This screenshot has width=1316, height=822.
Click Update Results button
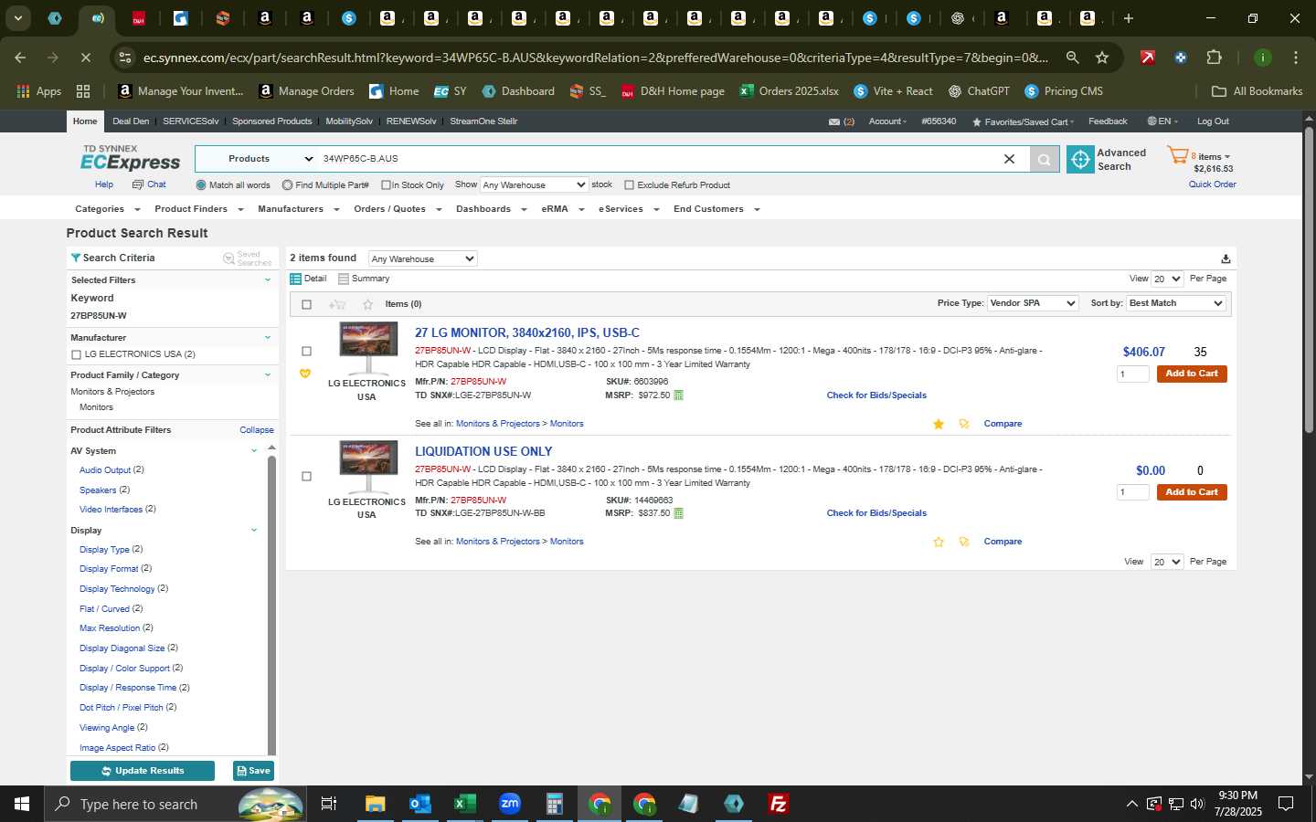click(x=143, y=771)
